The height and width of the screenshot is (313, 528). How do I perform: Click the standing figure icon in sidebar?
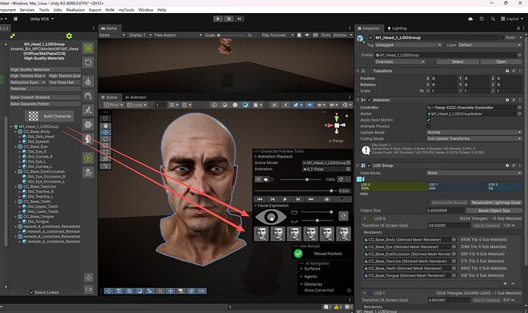88,173
